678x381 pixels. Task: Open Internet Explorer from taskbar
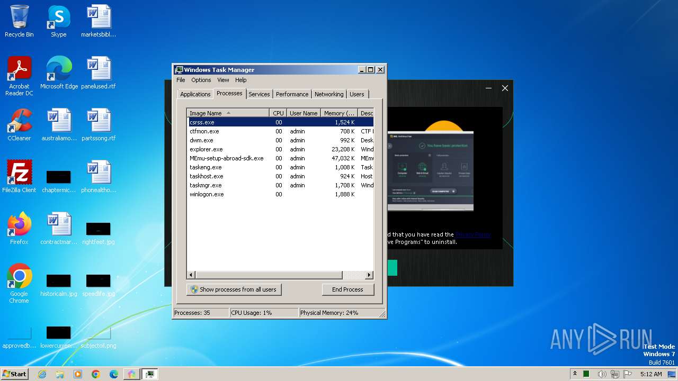42,374
